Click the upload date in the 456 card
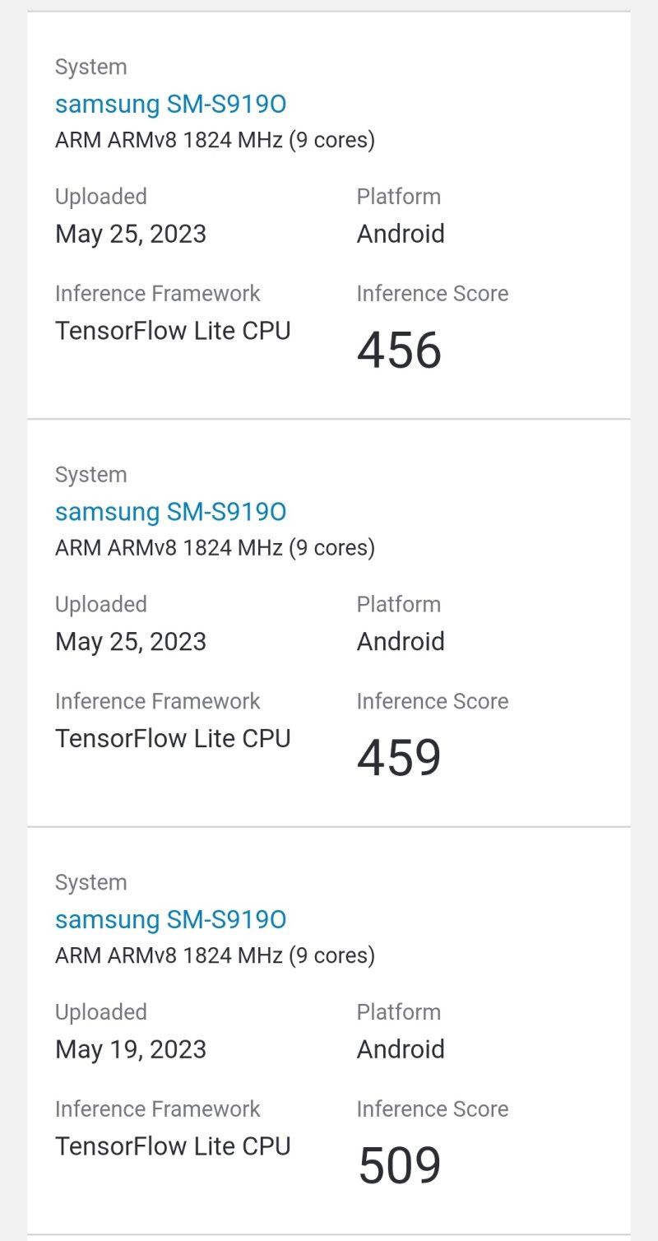Screen dimensions: 658x1241 coord(131,234)
